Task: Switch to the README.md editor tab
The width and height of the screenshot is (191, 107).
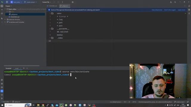Action: point(52,6)
